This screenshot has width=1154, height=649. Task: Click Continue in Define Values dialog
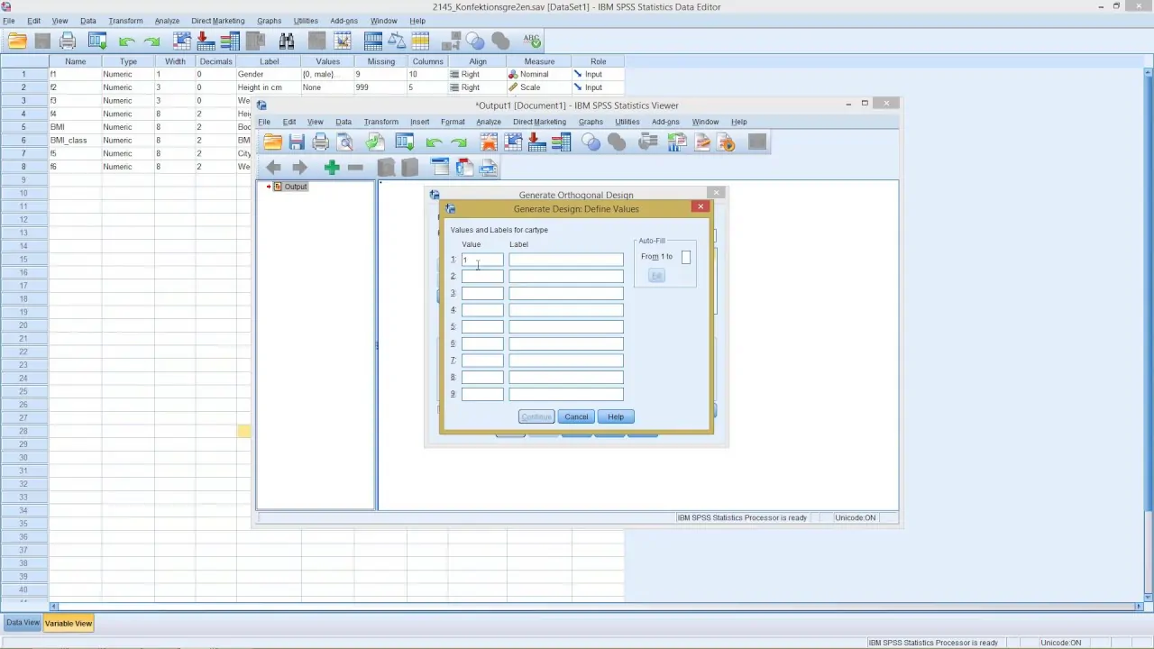point(536,416)
